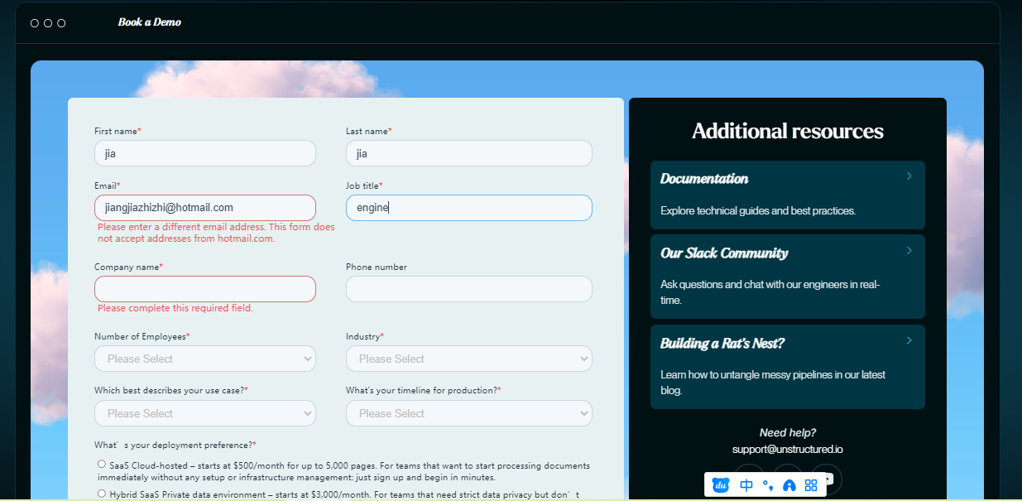
Task: Click the support@unstructured.io email link
Action: [x=787, y=449]
